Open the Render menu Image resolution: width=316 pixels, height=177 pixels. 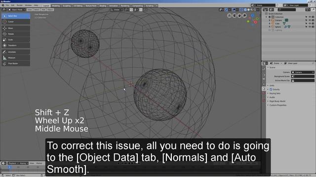click(20, 5)
